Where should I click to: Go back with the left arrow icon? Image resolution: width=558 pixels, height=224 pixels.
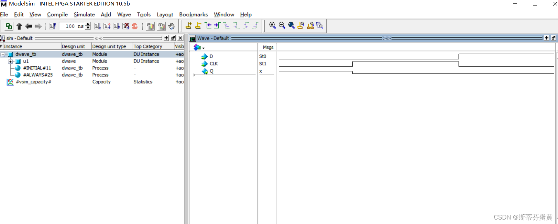click(29, 26)
